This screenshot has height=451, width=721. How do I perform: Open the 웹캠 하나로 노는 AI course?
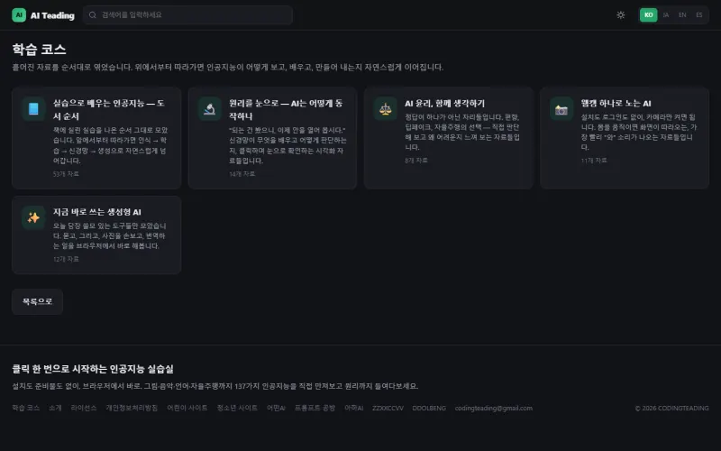(x=625, y=138)
